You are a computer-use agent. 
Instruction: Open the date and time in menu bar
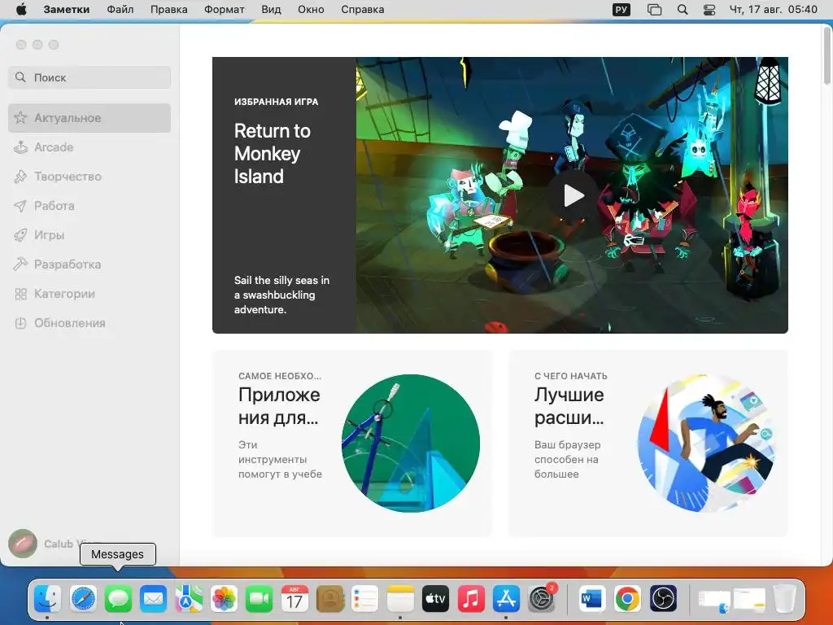pos(773,10)
